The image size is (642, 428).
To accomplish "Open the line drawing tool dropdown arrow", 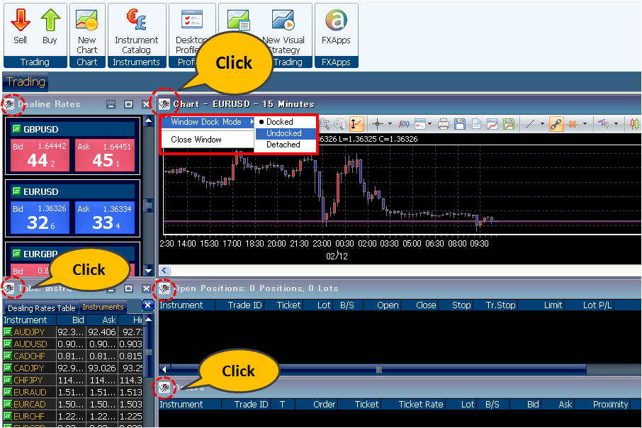I will 542,124.
